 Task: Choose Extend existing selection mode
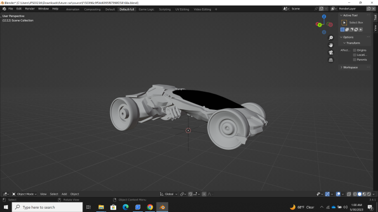point(347,30)
